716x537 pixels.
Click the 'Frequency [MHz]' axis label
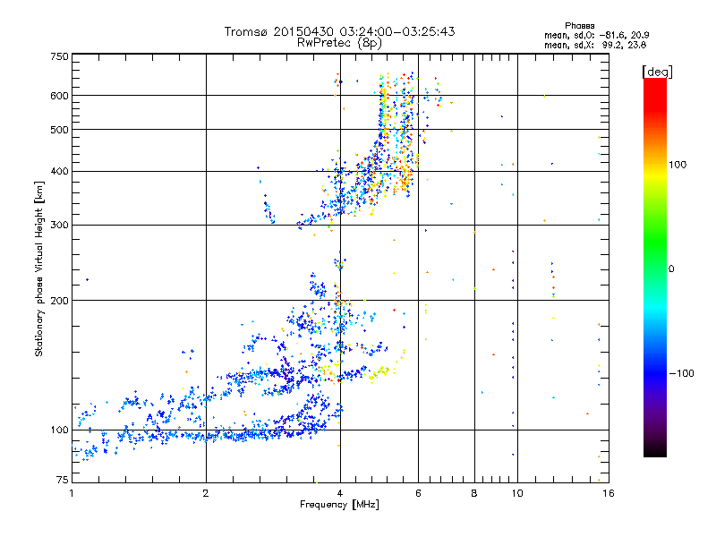coord(339,505)
